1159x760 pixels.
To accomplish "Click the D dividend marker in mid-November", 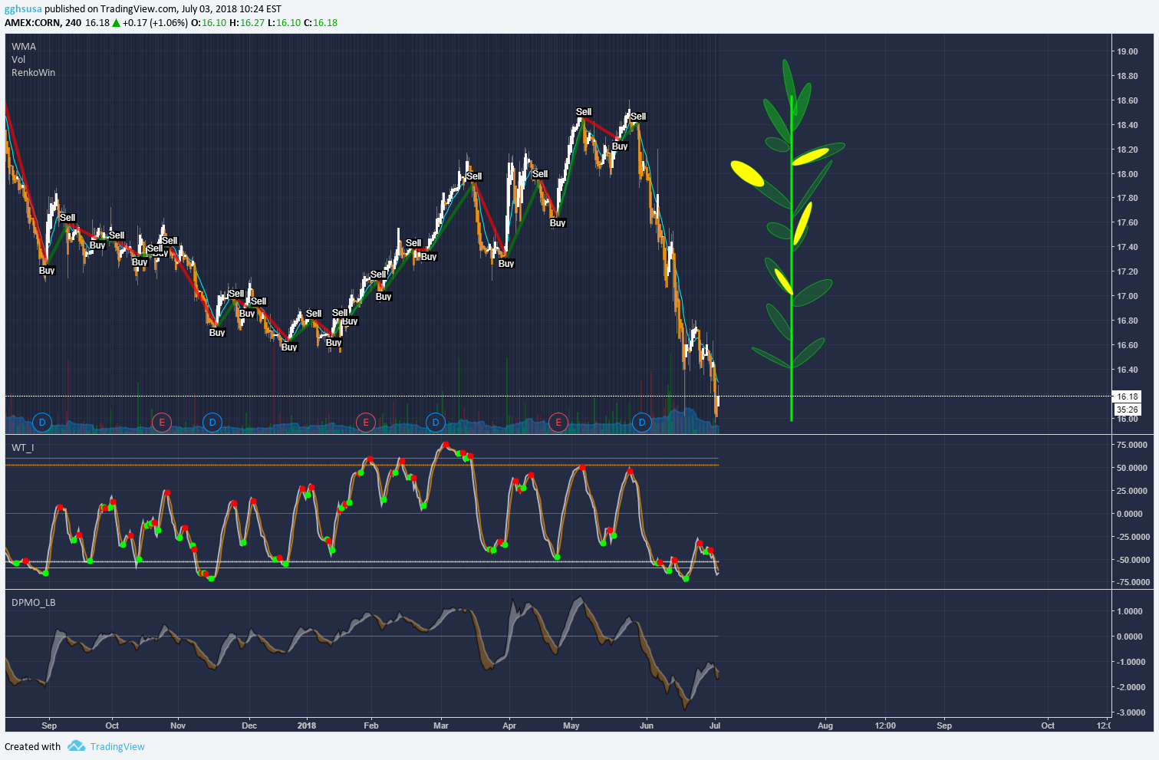I will pyautogui.click(x=212, y=422).
